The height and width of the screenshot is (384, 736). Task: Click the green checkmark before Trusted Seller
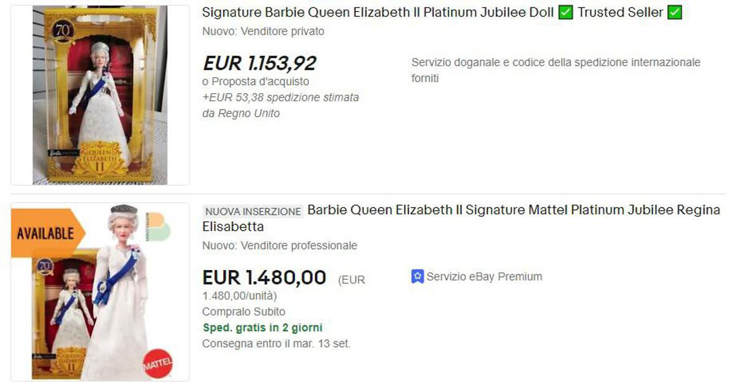click(x=565, y=12)
